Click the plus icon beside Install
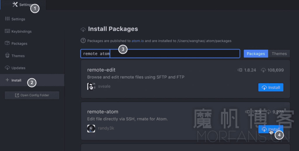The height and width of the screenshot is (151, 299). coord(7,80)
